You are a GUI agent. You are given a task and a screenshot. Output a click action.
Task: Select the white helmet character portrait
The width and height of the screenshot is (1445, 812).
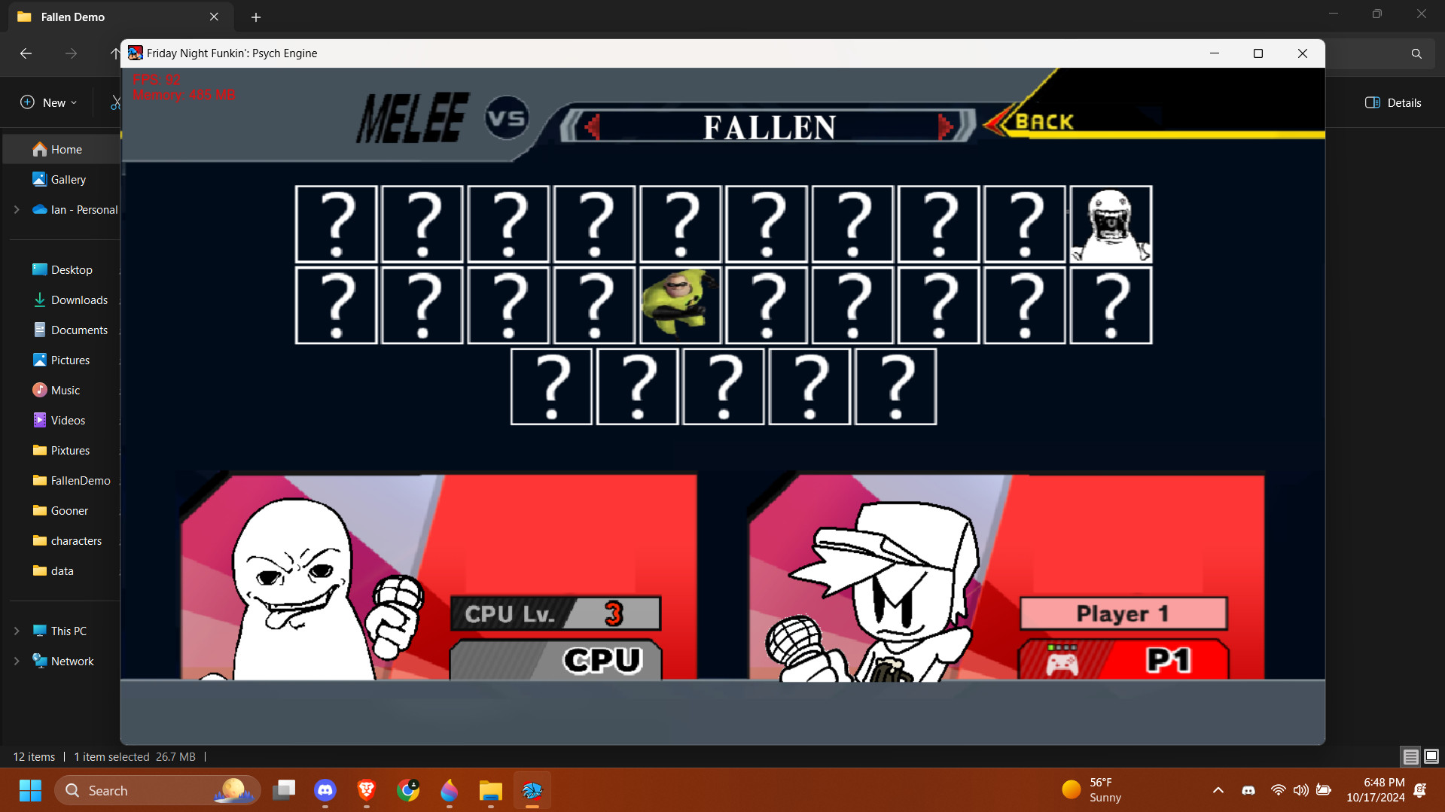(1111, 224)
